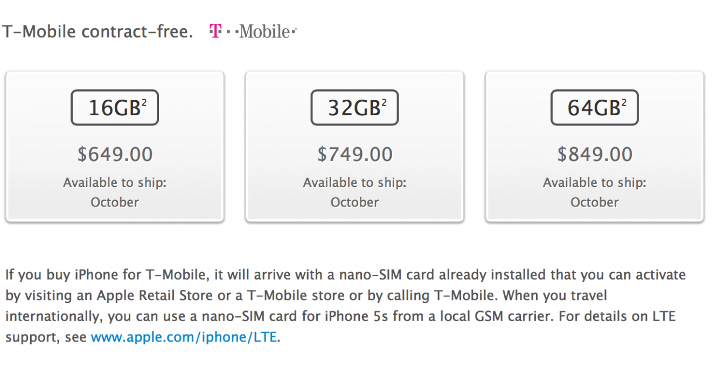The image size is (724, 375).
Task: Click the 16GB model's October ship date
Action: (x=115, y=203)
